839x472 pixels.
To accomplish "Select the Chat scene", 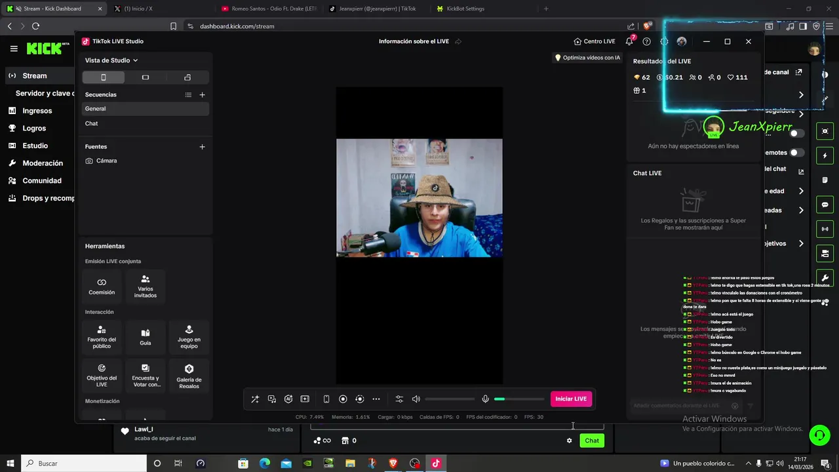I will [x=146, y=123].
